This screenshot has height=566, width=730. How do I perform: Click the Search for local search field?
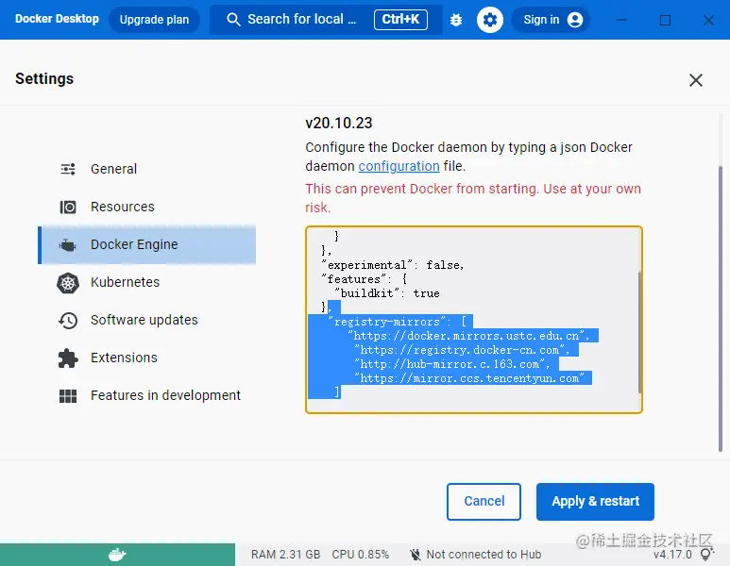tap(326, 20)
